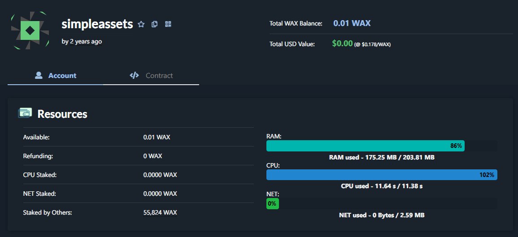Viewport: 518px width, 237px height.
Task: Copy the simpleassets account name
Action: [x=154, y=24]
